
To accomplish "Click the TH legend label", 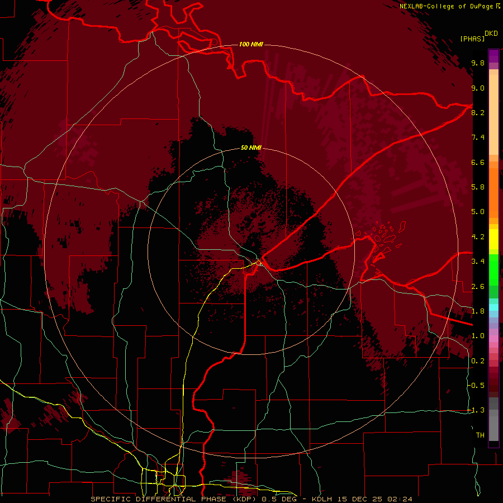I will 480,435.
